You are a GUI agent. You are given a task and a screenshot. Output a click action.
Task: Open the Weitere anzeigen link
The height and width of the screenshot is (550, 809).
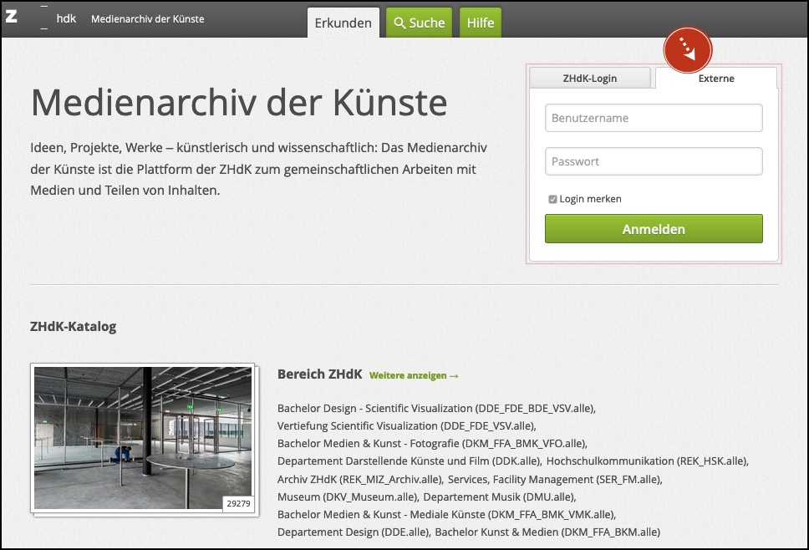click(x=414, y=376)
